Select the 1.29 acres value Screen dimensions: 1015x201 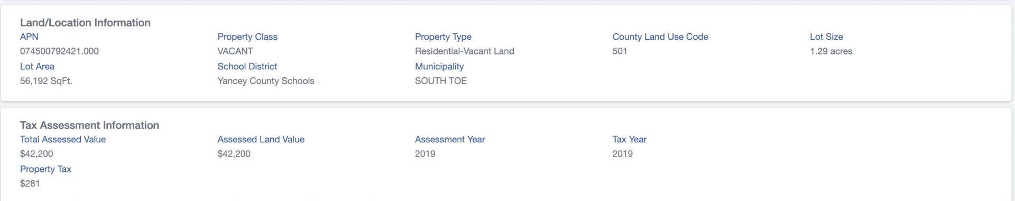click(831, 51)
